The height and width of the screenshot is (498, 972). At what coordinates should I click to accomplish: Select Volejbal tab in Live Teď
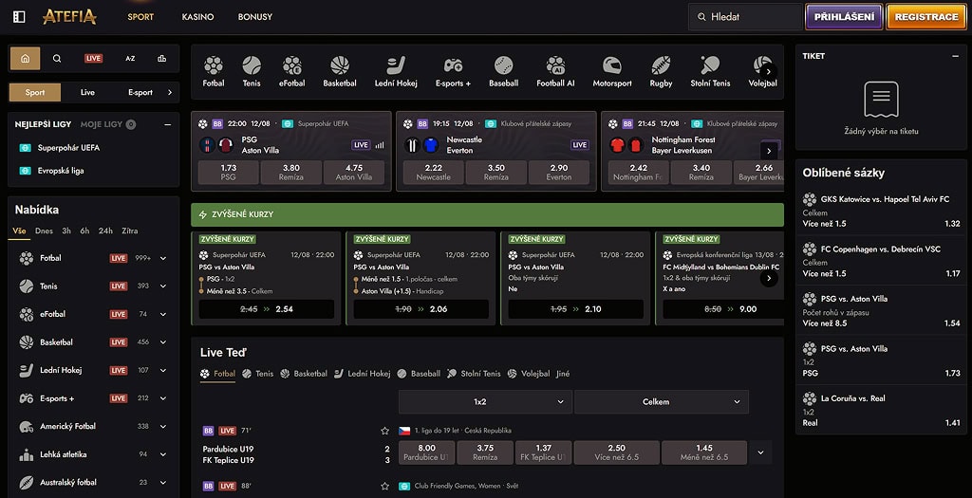pos(528,374)
